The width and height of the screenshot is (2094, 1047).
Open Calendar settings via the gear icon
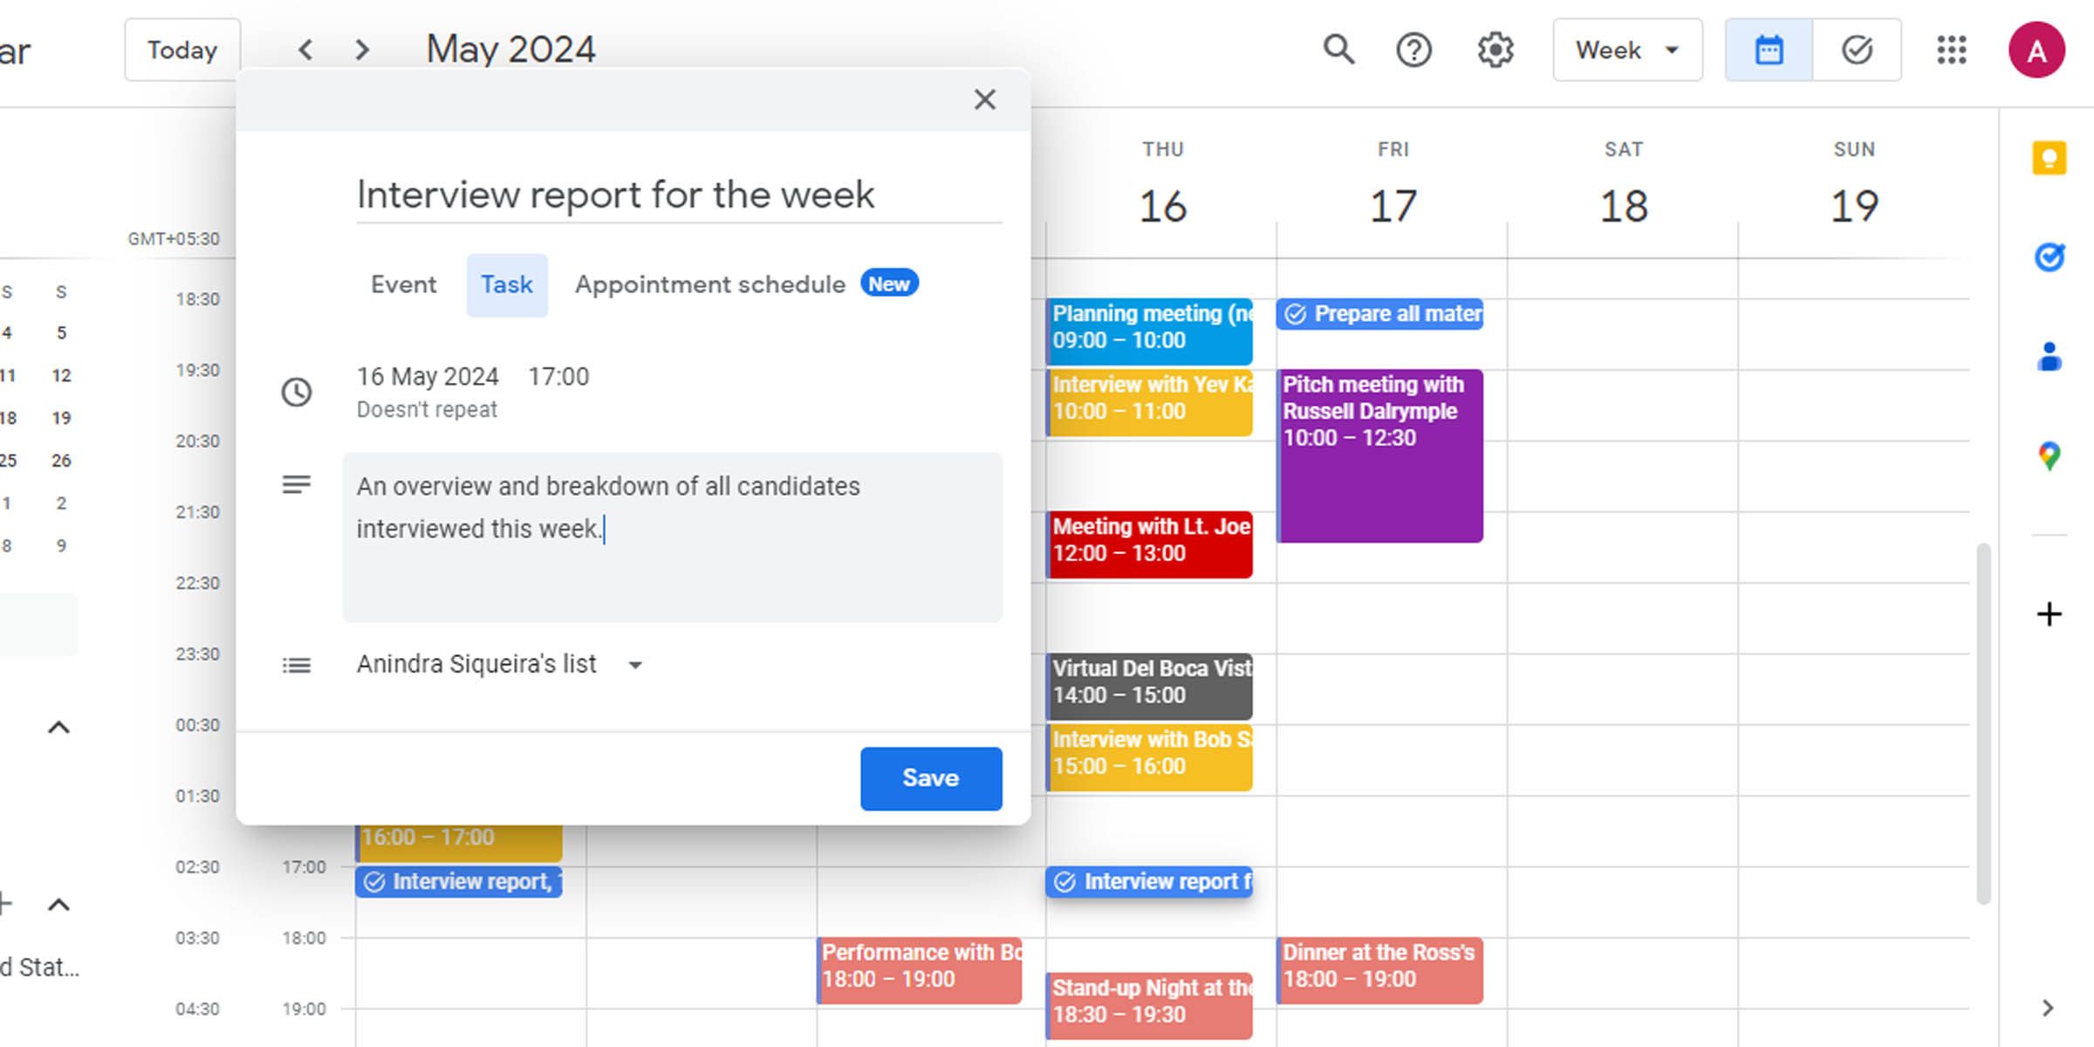point(1495,50)
